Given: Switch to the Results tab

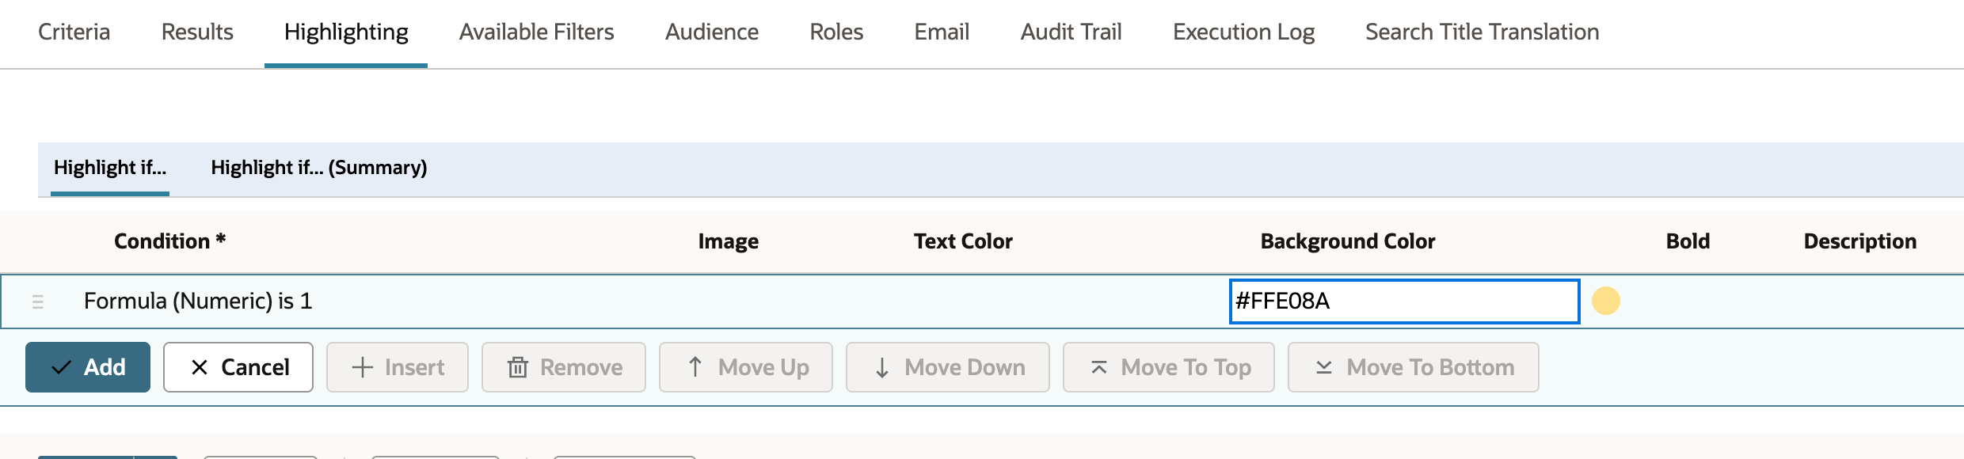Looking at the screenshot, I should 197,32.
